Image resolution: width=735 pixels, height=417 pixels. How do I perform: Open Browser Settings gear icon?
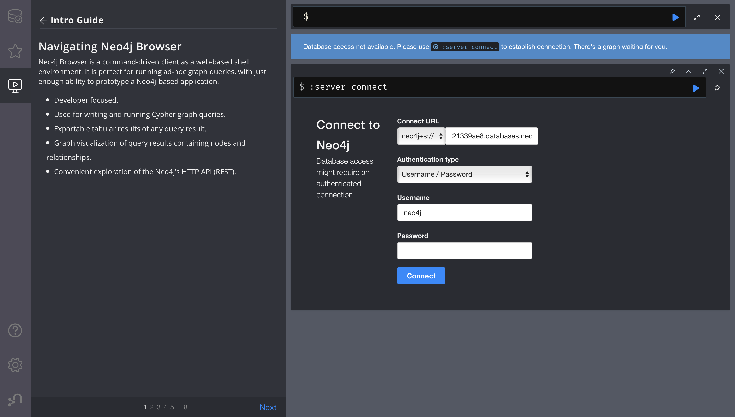(x=15, y=365)
